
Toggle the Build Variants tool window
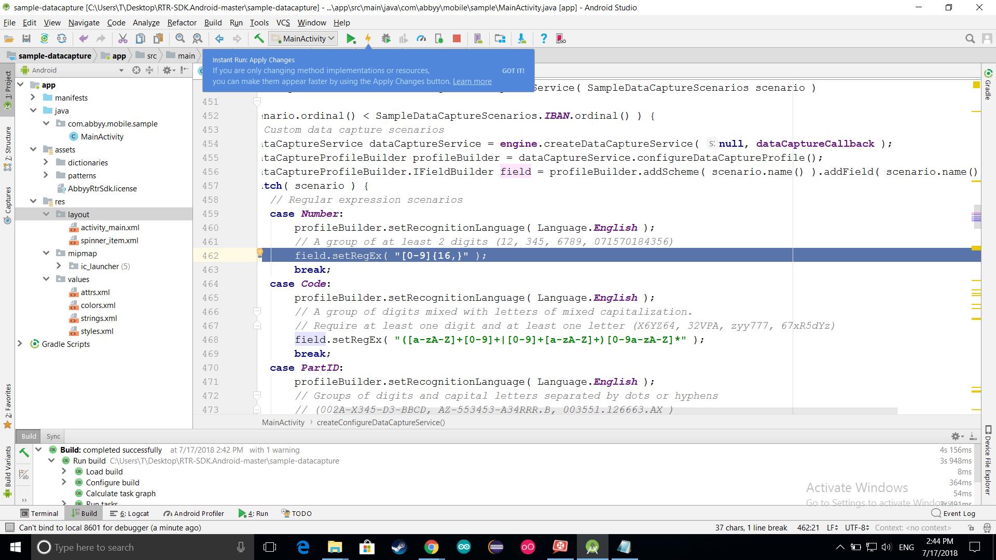tap(7, 471)
